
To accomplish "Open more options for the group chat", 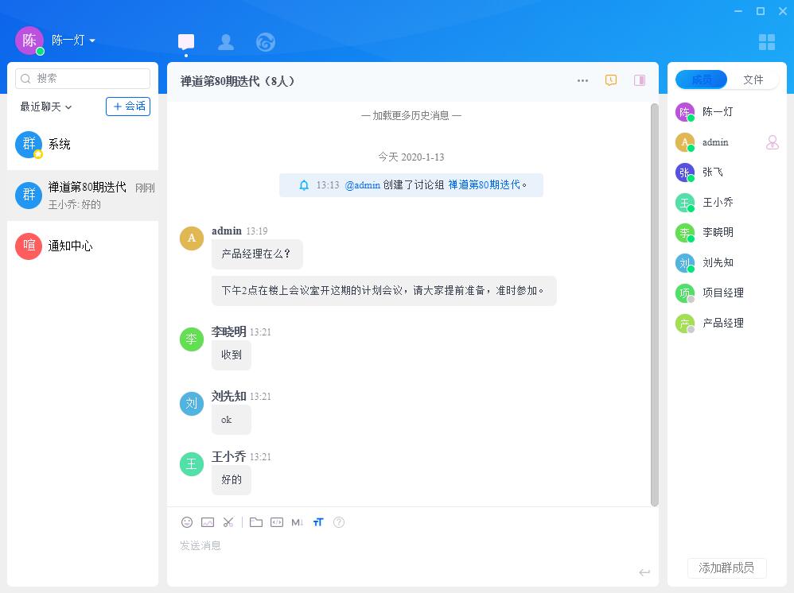I will (582, 80).
